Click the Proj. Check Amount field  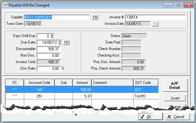134,69
